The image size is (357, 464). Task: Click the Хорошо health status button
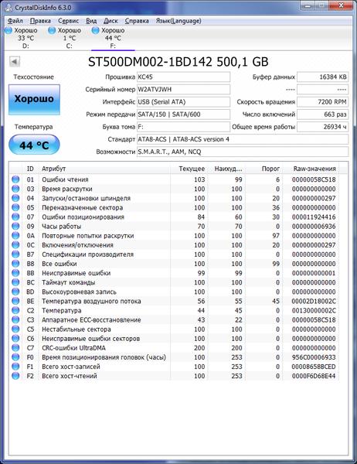pyautogui.click(x=34, y=100)
